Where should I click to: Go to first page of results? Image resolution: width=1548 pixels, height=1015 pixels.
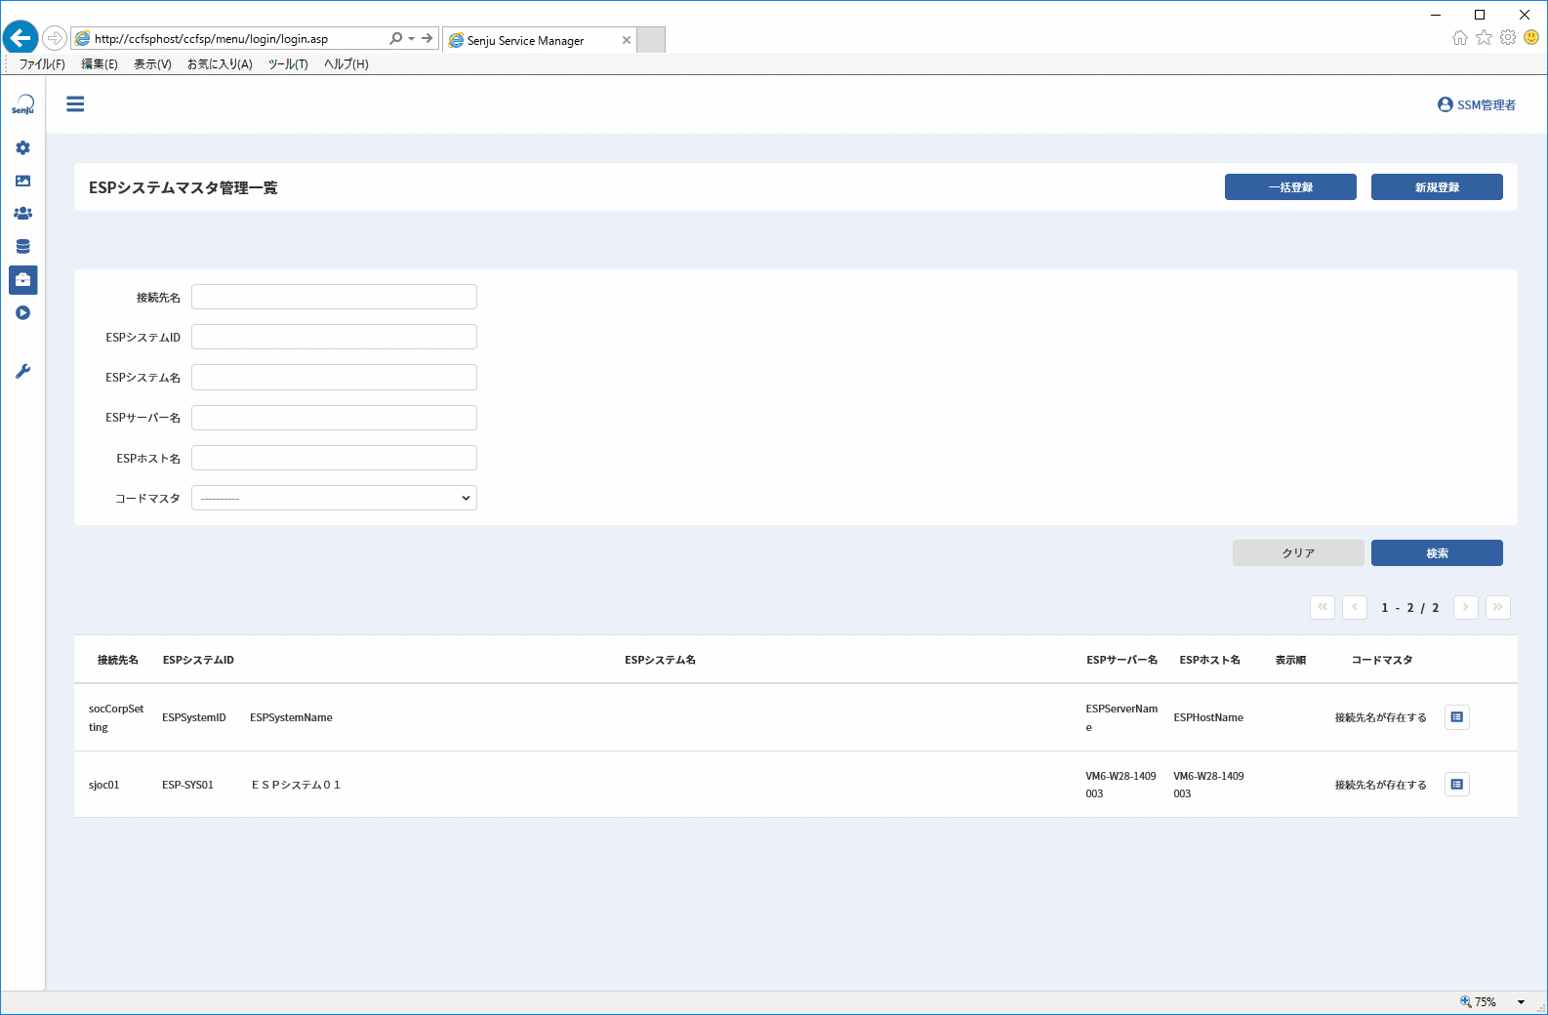(1323, 607)
